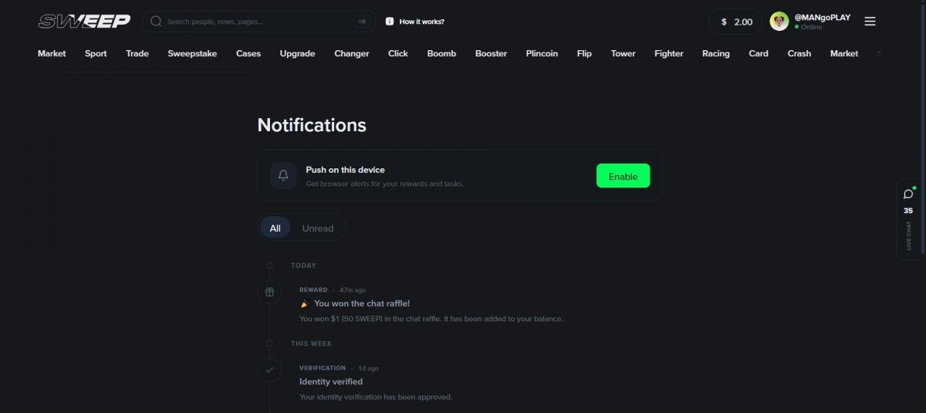Open the Identity verified notification
The image size is (926, 413).
tap(377, 382)
